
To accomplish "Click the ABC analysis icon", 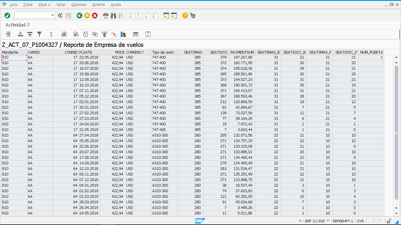I will (x=114, y=34).
